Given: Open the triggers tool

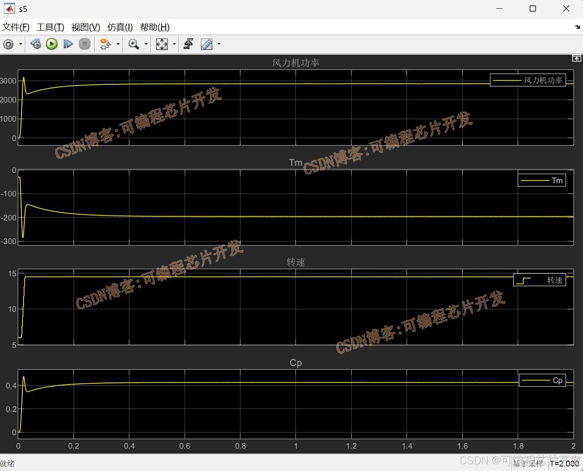Looking at the screenshot, I should (x=189, y=44).
